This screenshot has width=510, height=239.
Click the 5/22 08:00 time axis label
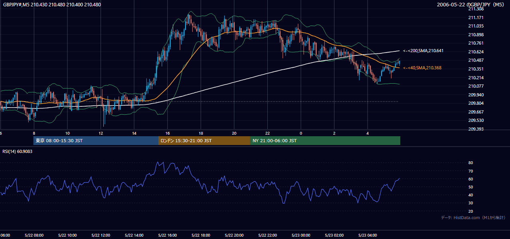pos(34,235)
